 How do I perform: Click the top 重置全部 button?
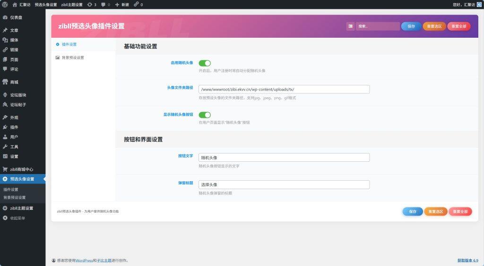[459, 26]
